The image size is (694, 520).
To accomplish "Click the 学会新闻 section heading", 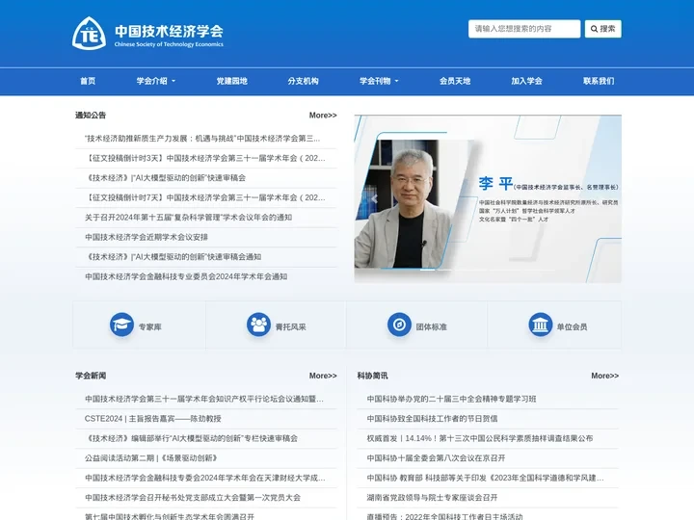I will [91, 376].
